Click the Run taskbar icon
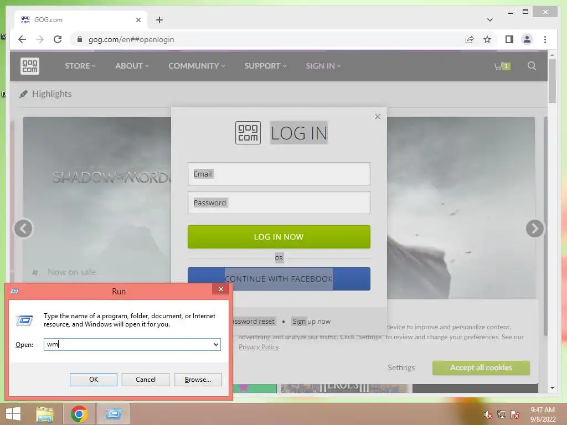The image size is (567, 425). [x=113, y=414]
